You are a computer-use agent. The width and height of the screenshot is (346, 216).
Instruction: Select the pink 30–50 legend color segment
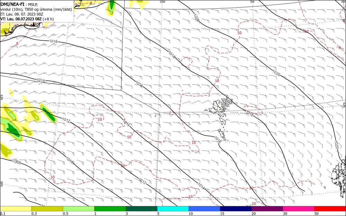point(299,209)
